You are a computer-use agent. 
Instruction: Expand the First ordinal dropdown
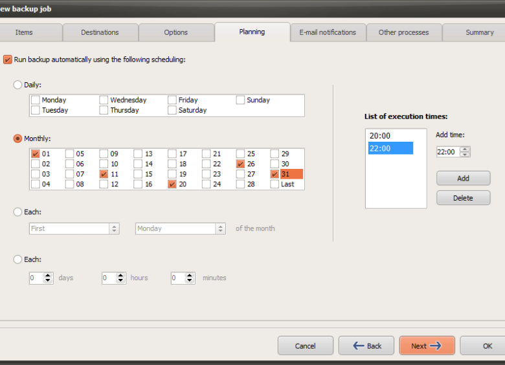(x=114, y=228)
